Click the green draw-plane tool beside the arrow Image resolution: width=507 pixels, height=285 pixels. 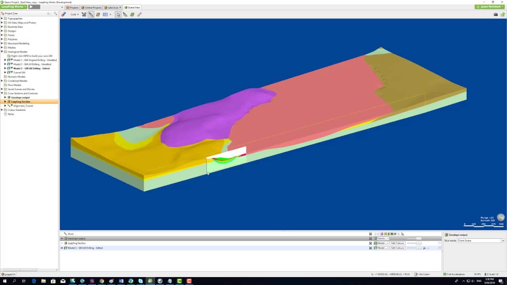[x=126, y=14]
